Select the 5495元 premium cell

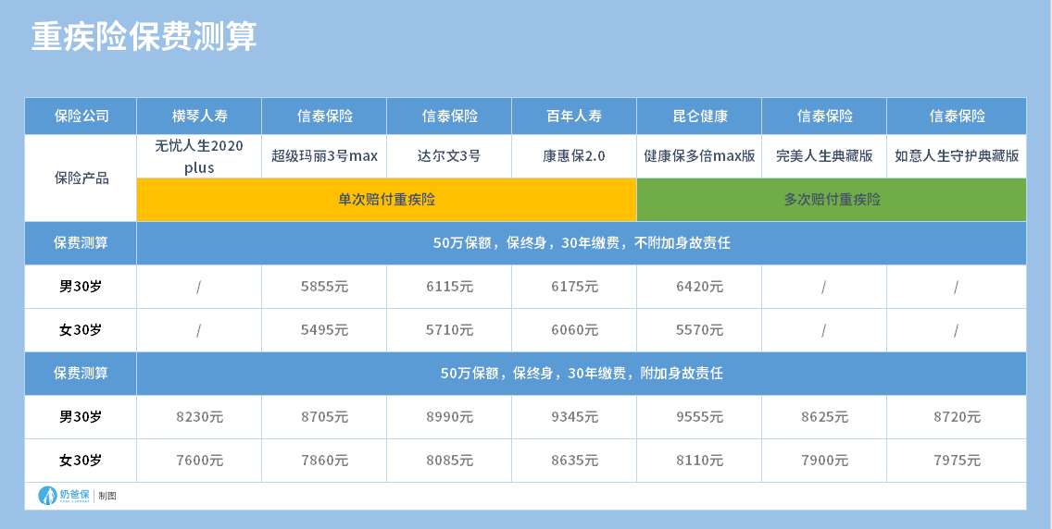324,330
